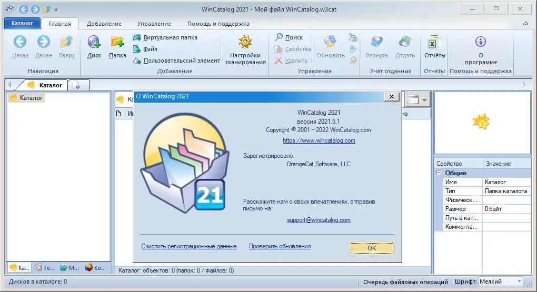
Task: Switch to the Добавление ribbon tab
Action: coord(104,24)
